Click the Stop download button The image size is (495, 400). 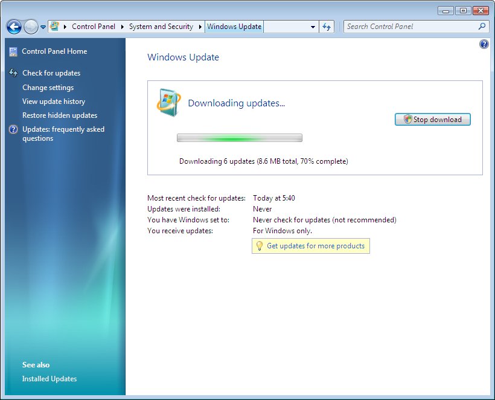coord(432,120)
